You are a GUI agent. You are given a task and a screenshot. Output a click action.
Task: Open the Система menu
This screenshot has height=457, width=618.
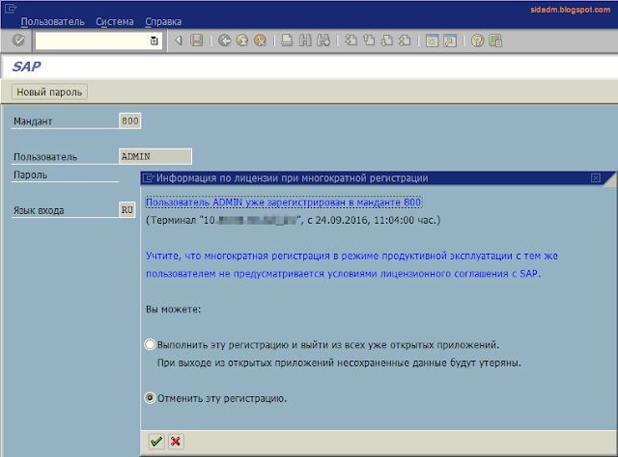point(115,21)
